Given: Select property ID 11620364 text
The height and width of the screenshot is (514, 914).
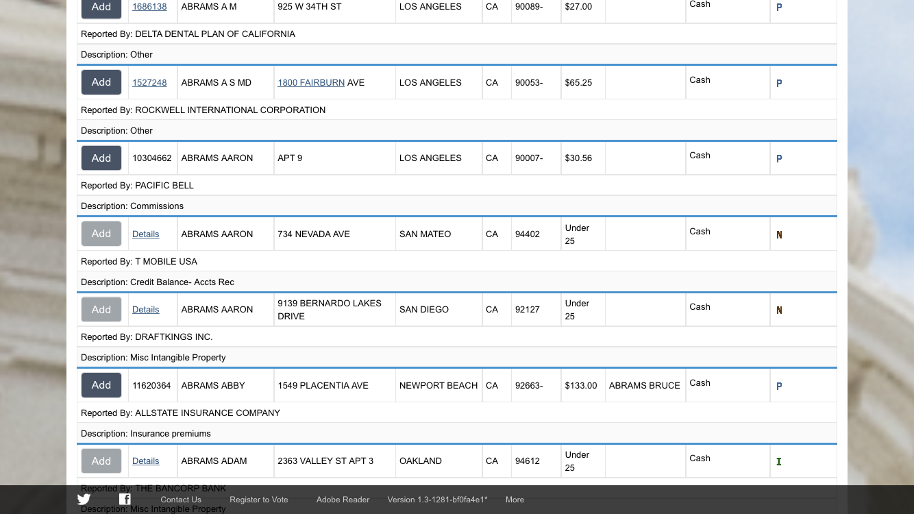Looking at the screenshot, I should click(x=152, y=385).
